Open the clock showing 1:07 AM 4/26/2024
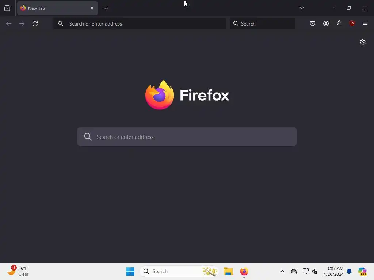Viewport: 374px width, 280px height. 333,271
